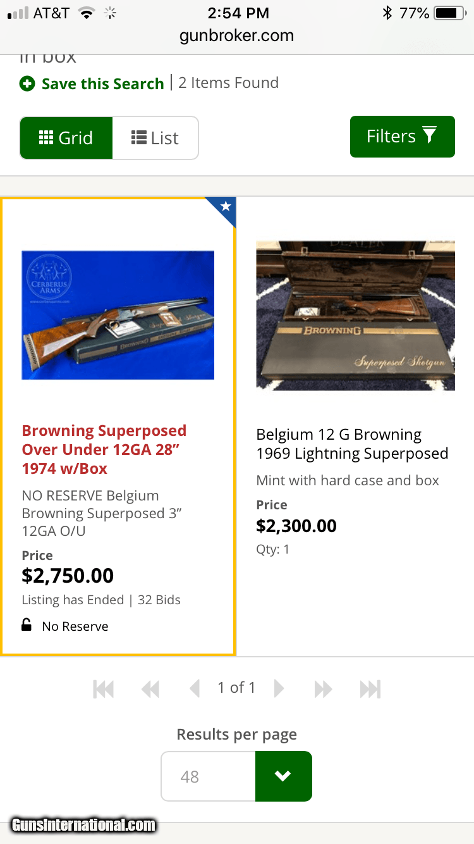Open the Cerberus Arms shotgun thumbnail
The width and height of the screenshot is (474, 844).
pyautogui.click(x=118, y=315)
